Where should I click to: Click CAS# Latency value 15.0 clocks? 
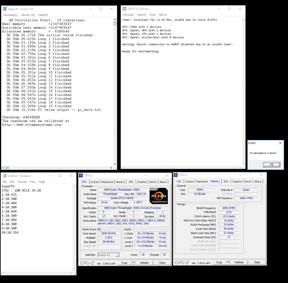(229, 216)
